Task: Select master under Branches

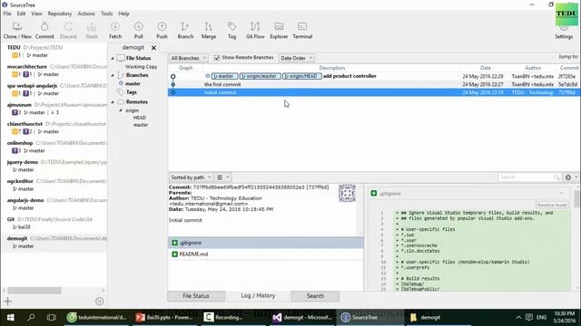Action: 133,84
